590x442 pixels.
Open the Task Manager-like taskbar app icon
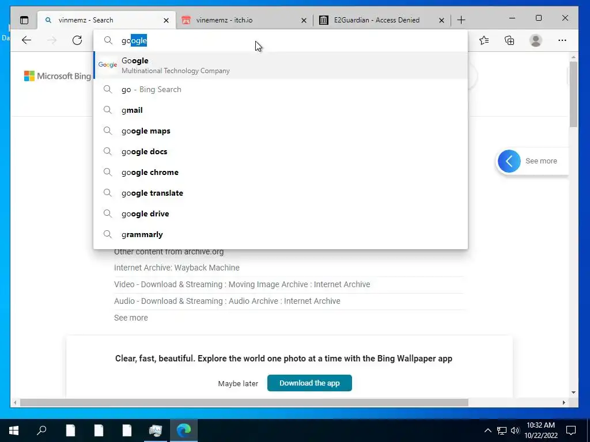156,430
